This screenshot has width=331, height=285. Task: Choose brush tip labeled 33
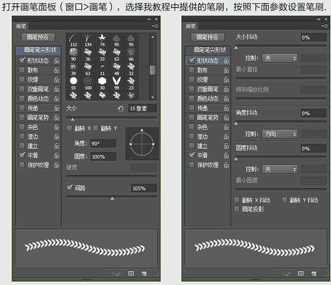[x=102, y=54]
